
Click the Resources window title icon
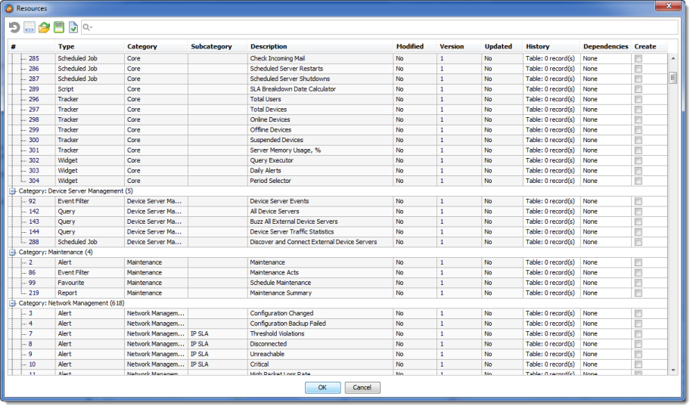[9, 8]
